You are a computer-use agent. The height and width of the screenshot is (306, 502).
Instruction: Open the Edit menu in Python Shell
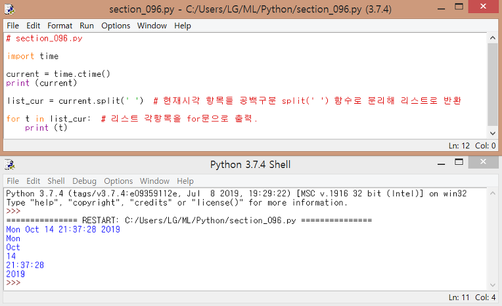pyautogui.click(x=33, y=181)
